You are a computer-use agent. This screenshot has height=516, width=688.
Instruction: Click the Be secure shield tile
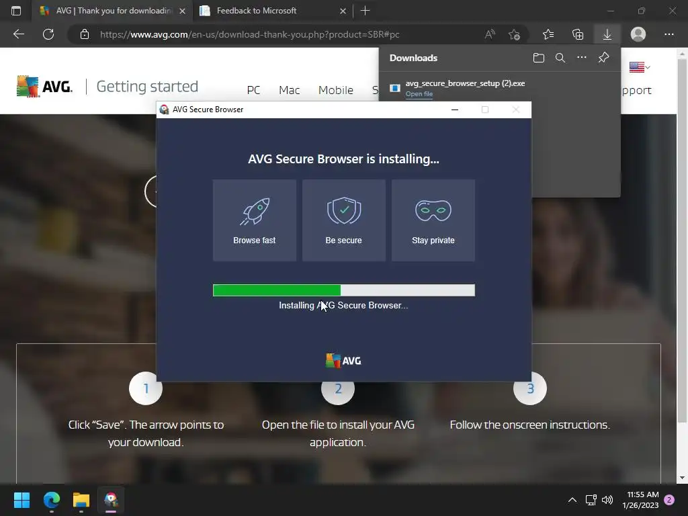pyautogui.click(x=344, y=220)
